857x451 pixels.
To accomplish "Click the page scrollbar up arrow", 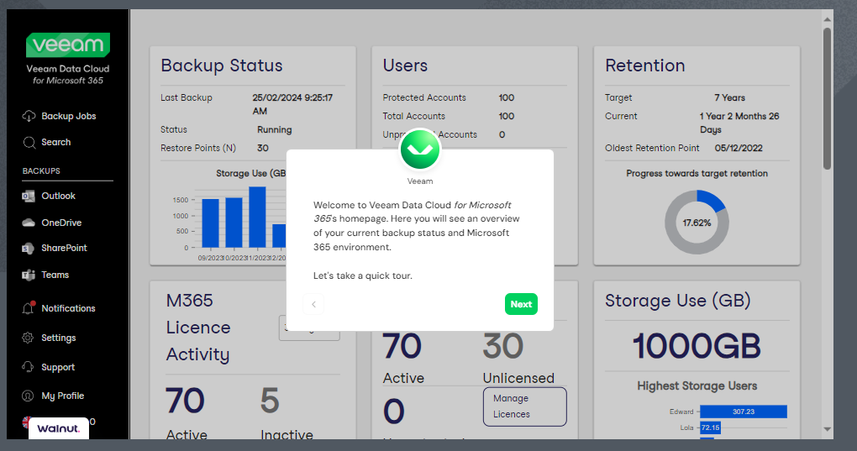I will 827,19.
